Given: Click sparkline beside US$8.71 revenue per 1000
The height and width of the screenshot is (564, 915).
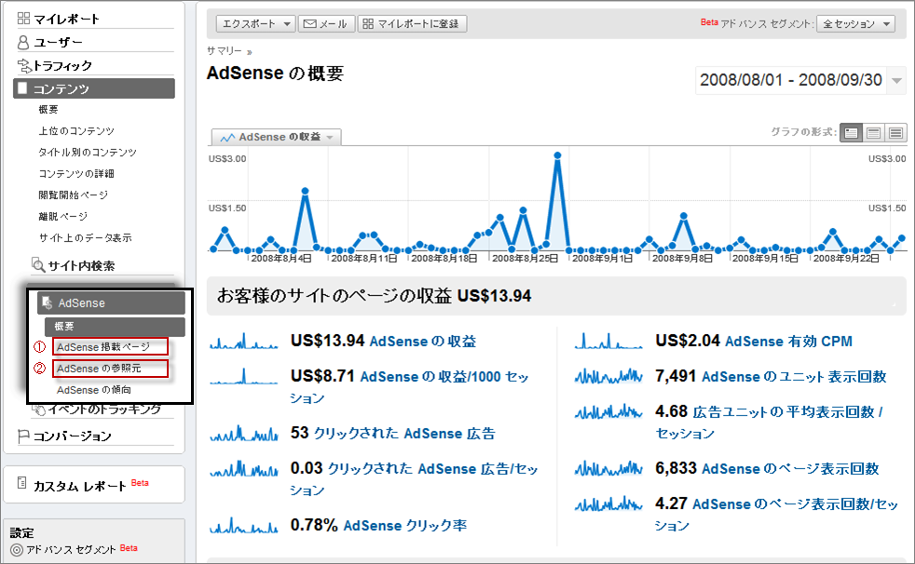Looking at the screenshot, I should [244, 376].
